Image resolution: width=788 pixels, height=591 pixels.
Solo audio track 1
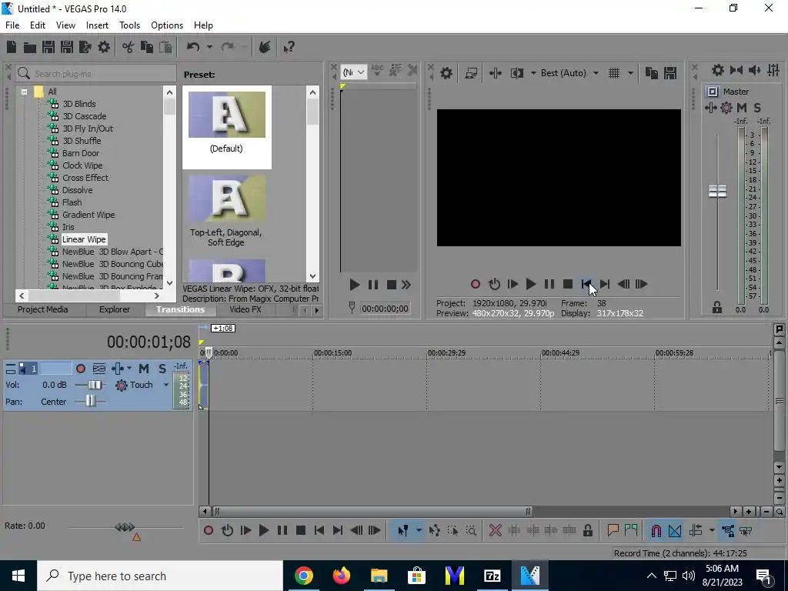162,369
